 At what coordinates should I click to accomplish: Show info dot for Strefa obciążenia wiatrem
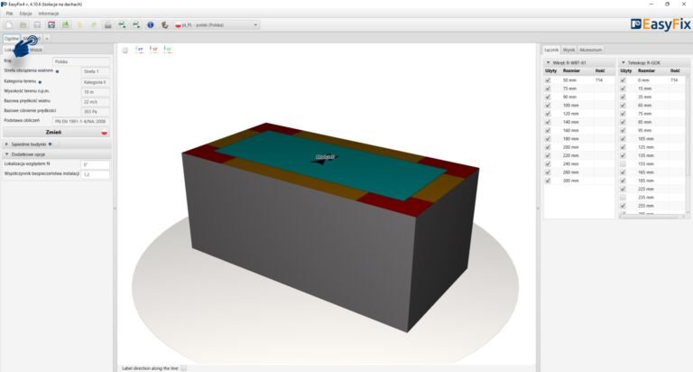(x=58, y=71)
